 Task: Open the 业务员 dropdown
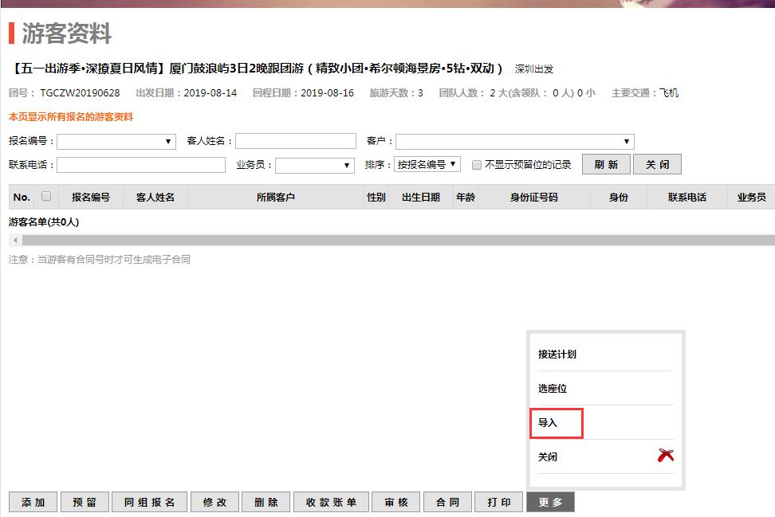(315, 165)
